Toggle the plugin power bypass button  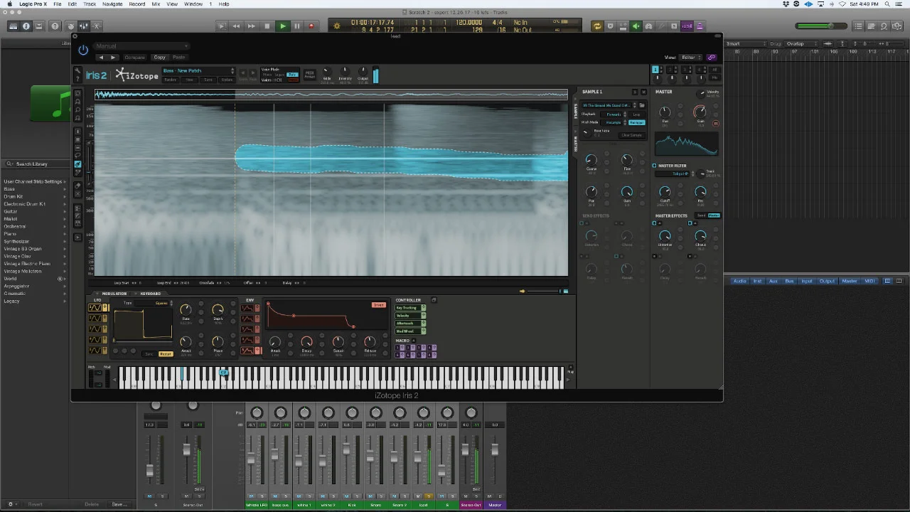83,50
